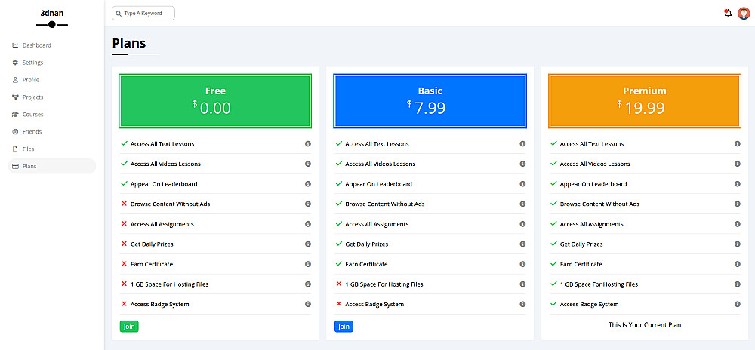
Task: Show info for Basic plan Access All Text Lessons
Action: [522, 144]
